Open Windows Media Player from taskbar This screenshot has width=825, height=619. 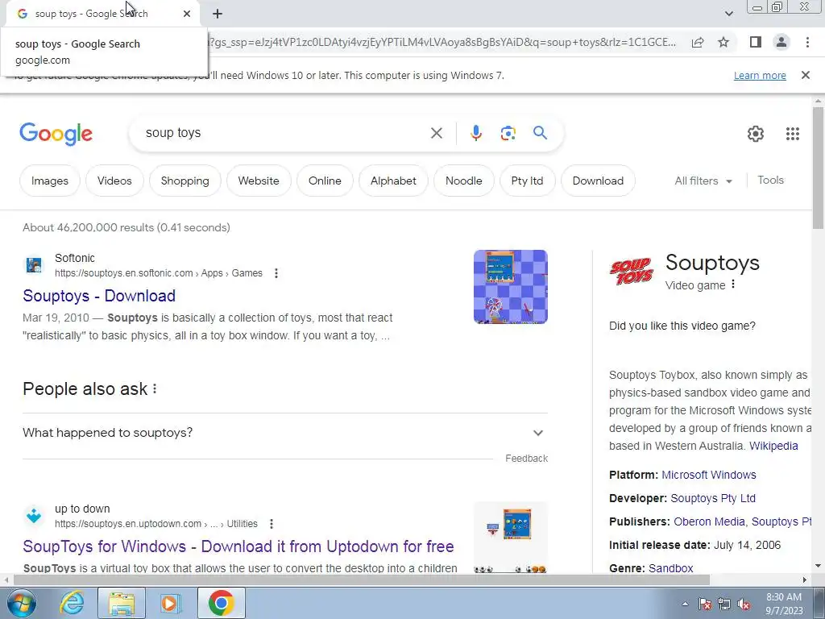click(171, 603)
